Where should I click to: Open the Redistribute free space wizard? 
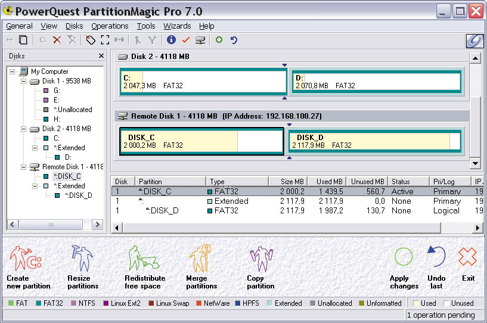[145, 268]
